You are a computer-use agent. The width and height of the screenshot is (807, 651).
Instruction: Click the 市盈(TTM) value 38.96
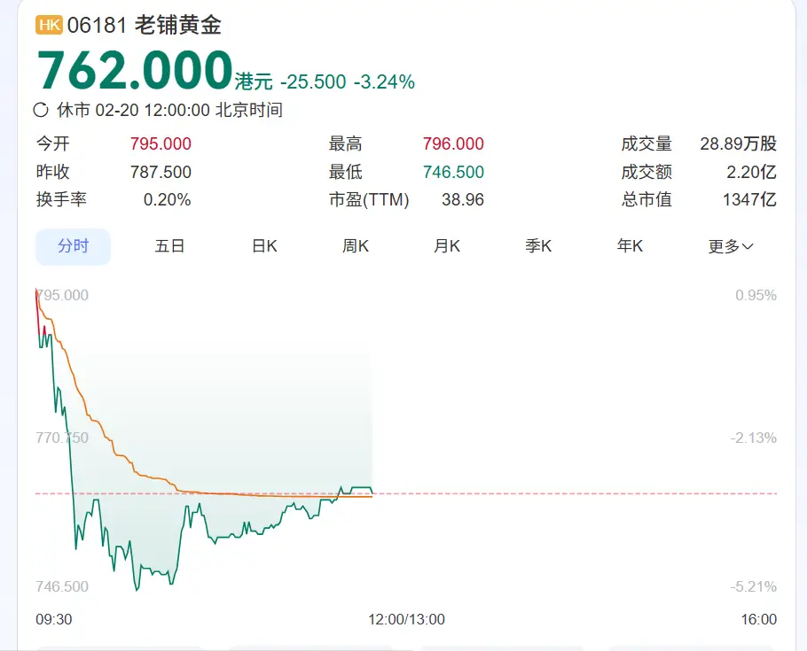coord(462,200)
